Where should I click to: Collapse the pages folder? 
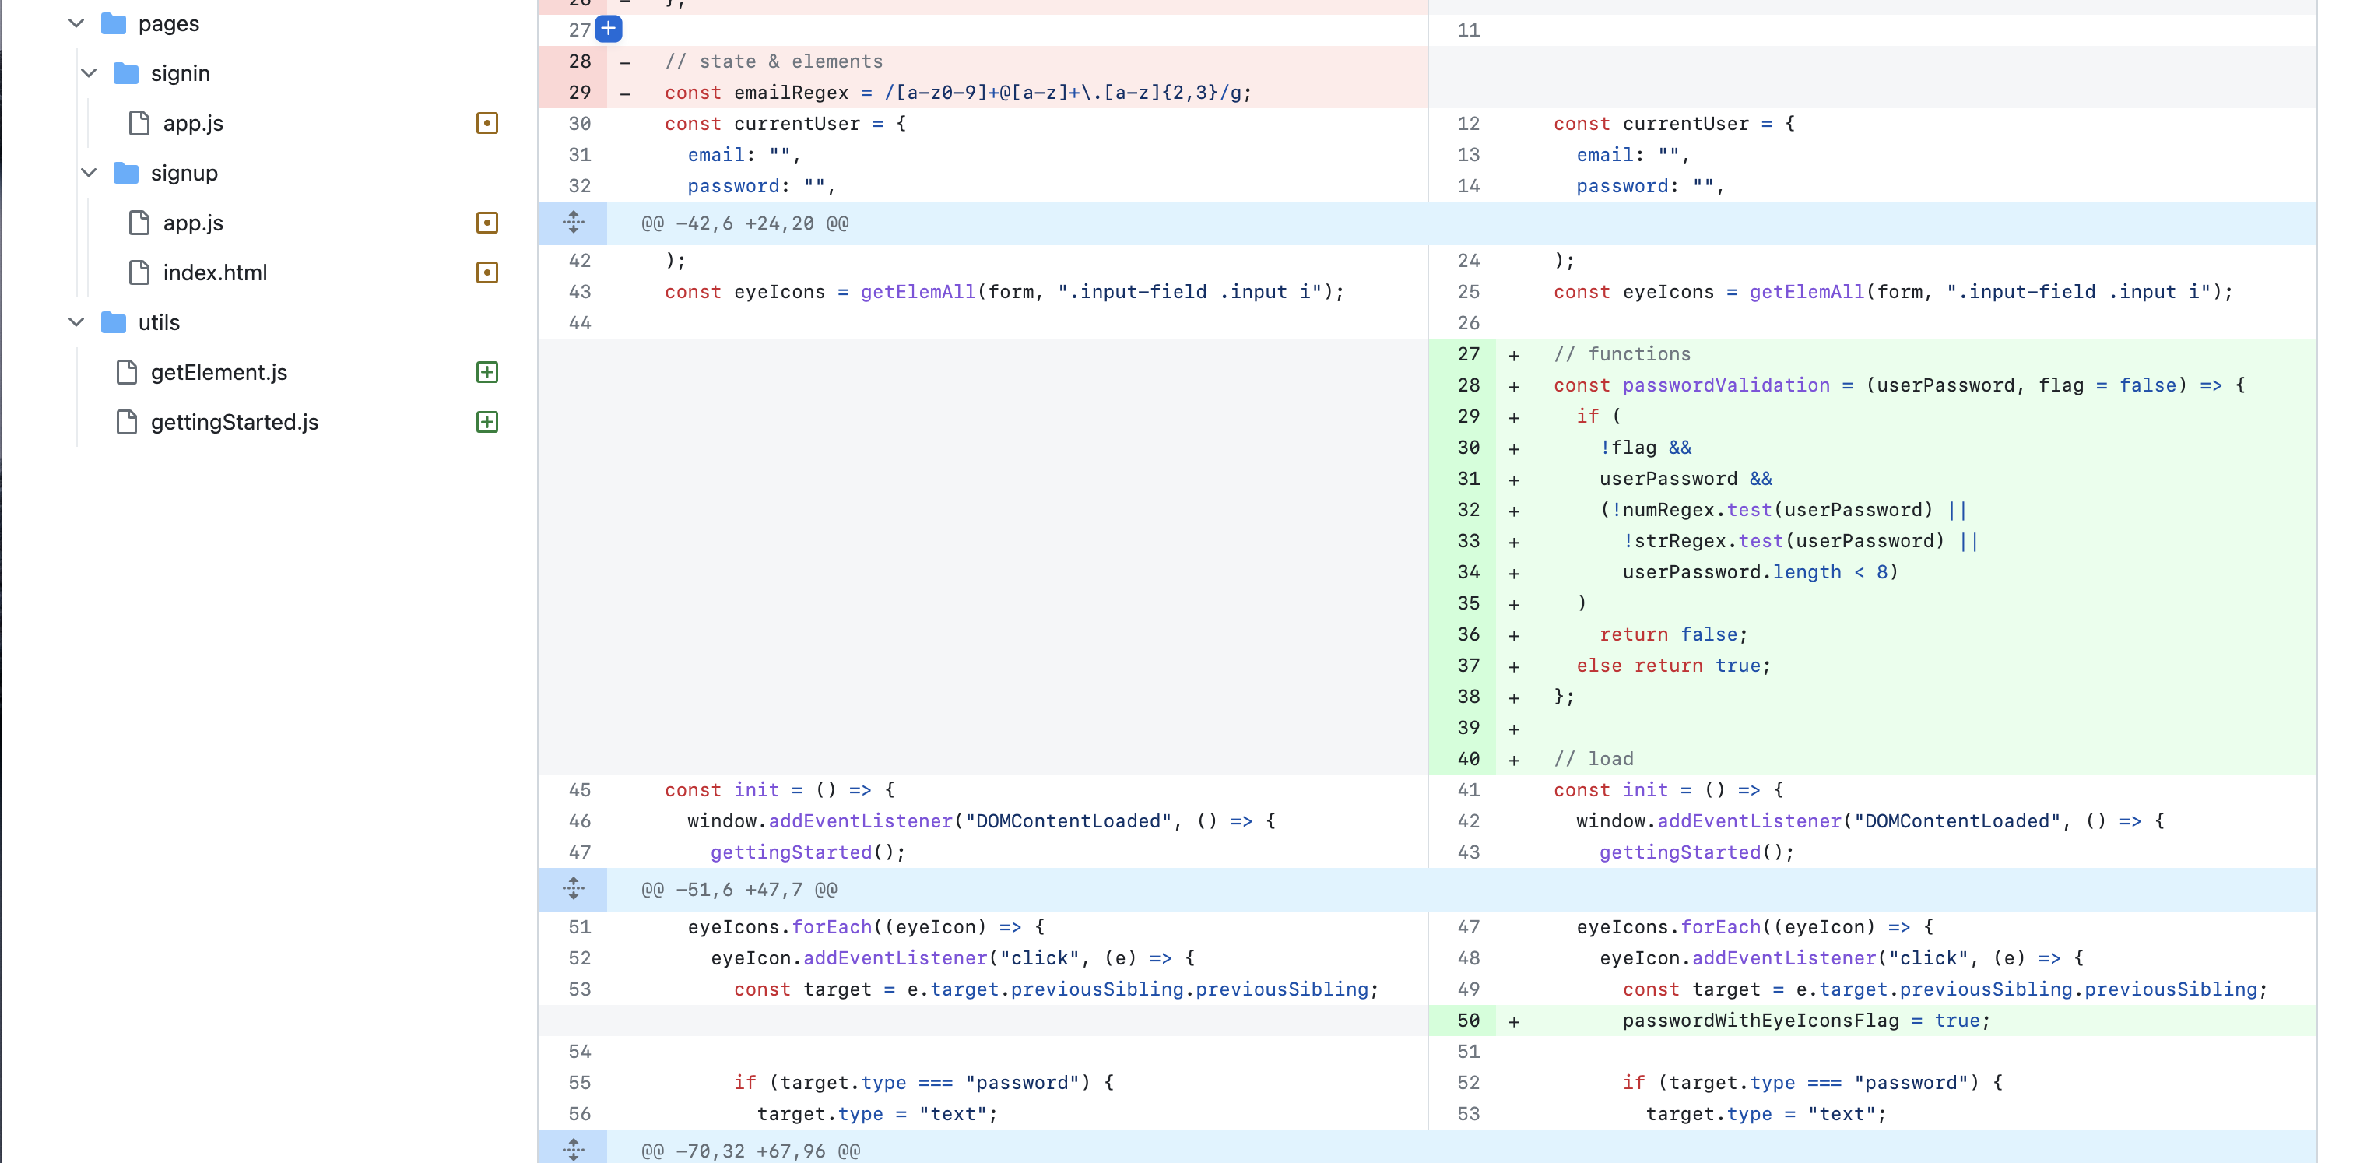coord(77,24)
